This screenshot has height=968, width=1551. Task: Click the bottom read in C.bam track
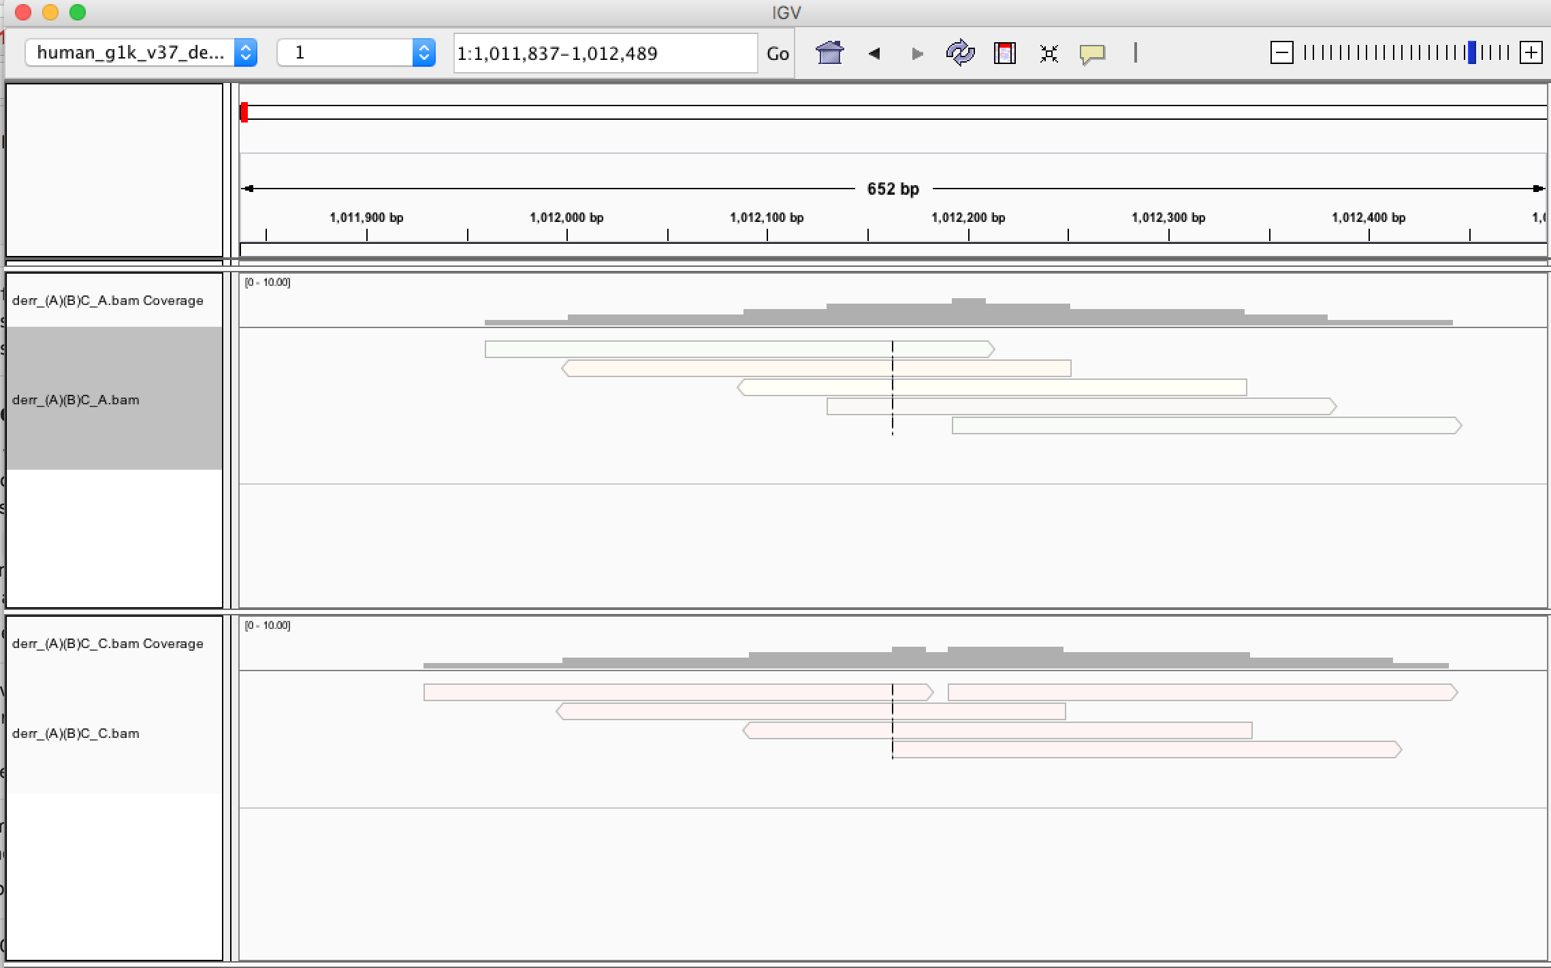click(x=1147, y=749)
